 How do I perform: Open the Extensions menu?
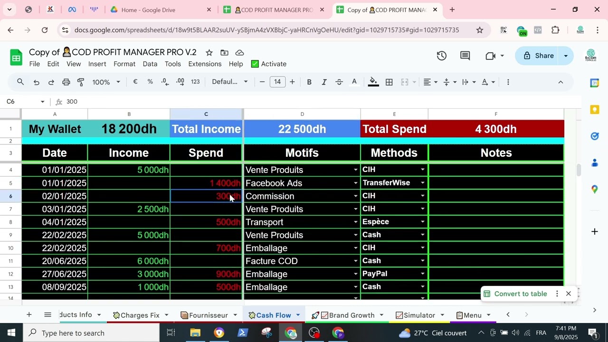[205, 64]
